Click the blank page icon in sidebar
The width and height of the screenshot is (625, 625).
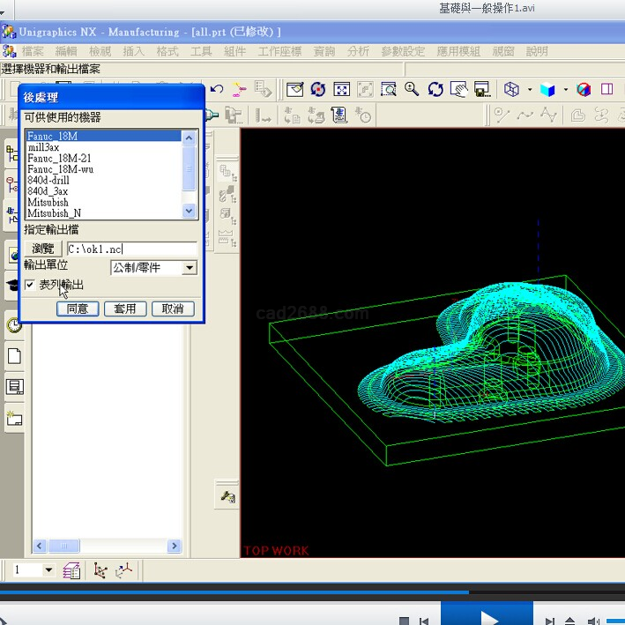click(14, 356)
